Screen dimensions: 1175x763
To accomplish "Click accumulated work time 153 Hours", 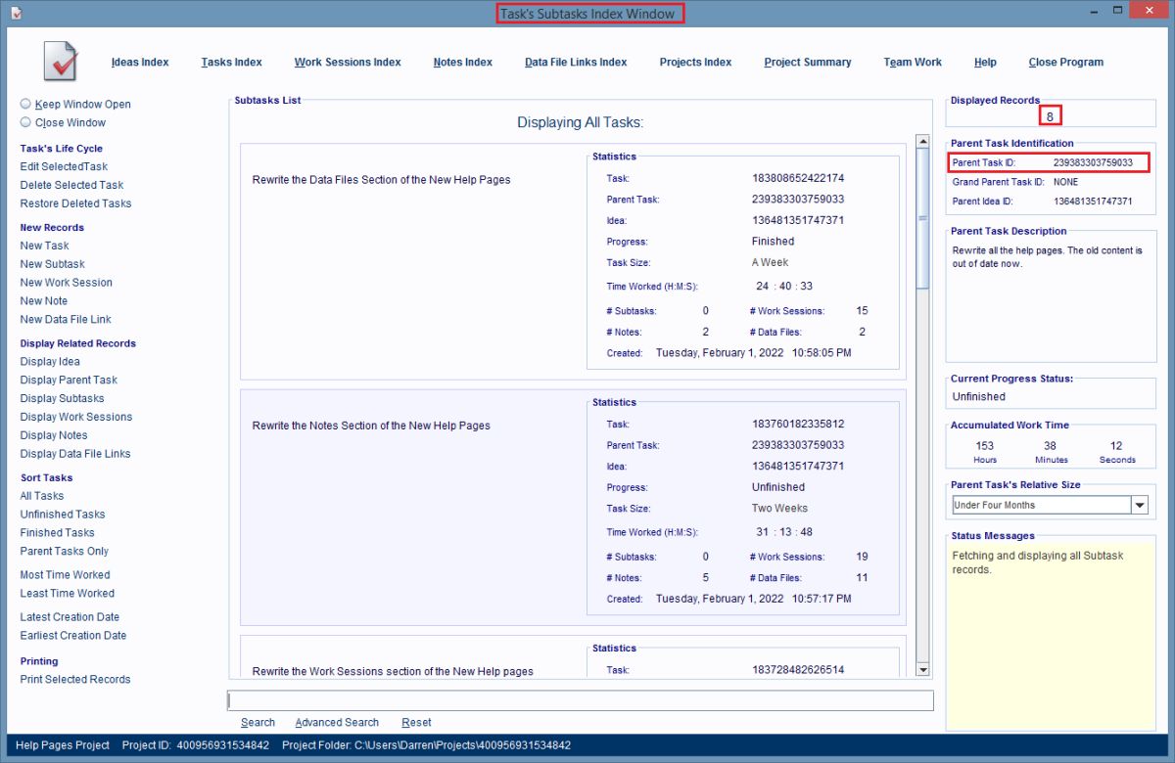I will tap(985, 452).
